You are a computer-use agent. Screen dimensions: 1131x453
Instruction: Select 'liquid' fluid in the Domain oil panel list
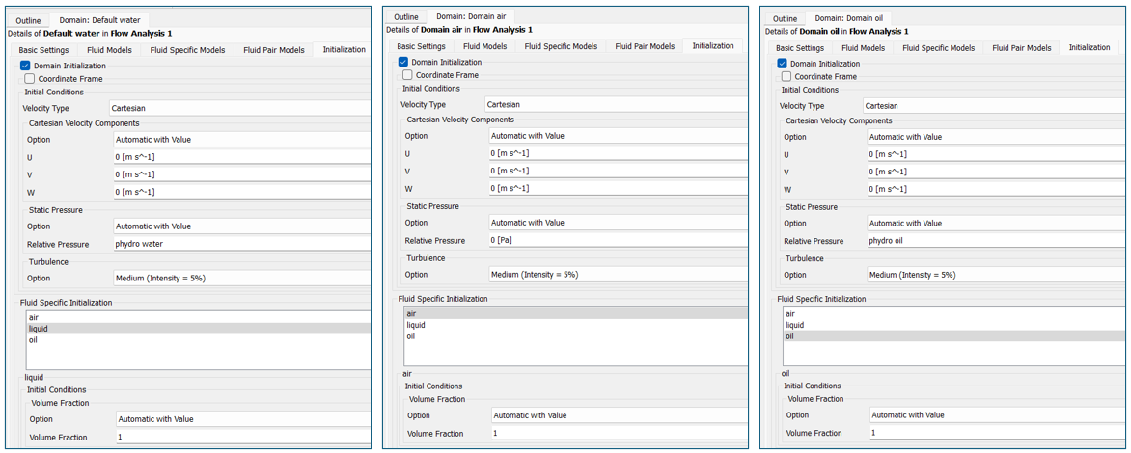[x=794, y=326]
